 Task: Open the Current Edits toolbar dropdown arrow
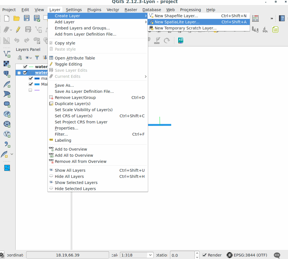tap(11, 30)
